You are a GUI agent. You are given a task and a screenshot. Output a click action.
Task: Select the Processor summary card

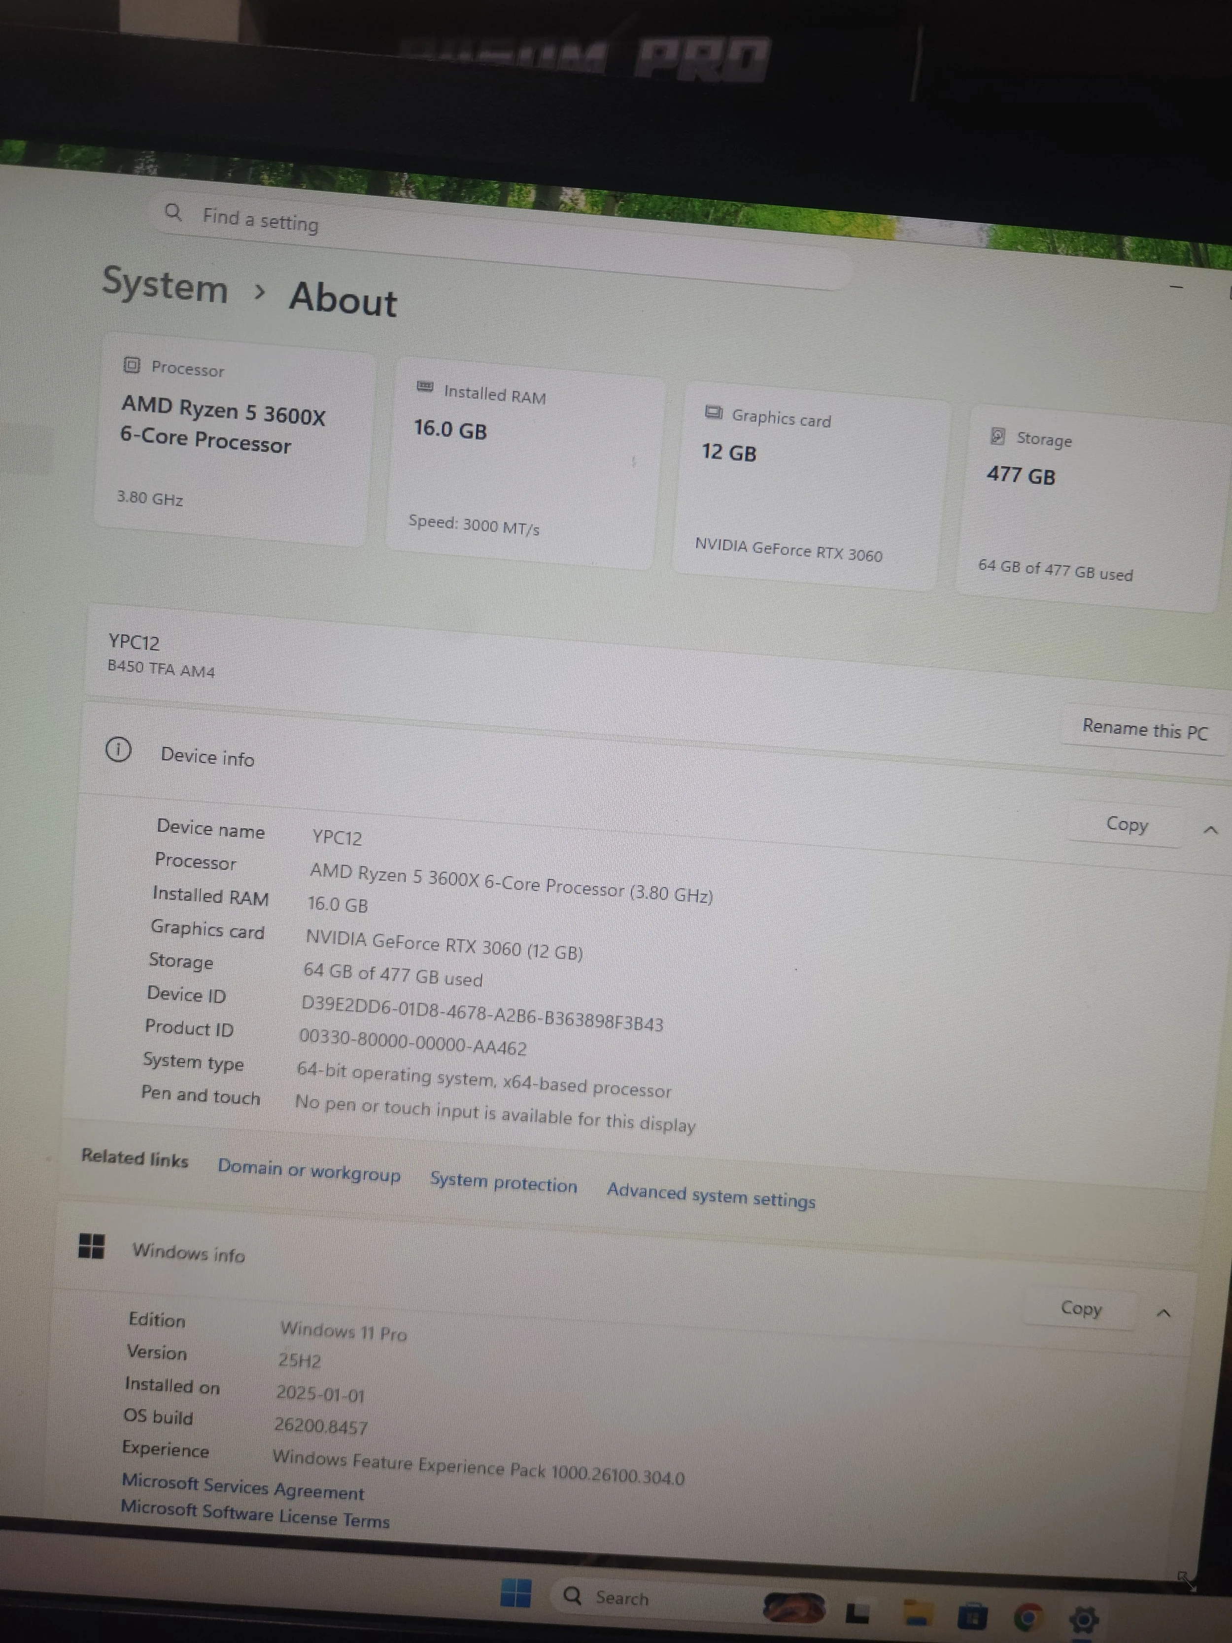[234, 440]
